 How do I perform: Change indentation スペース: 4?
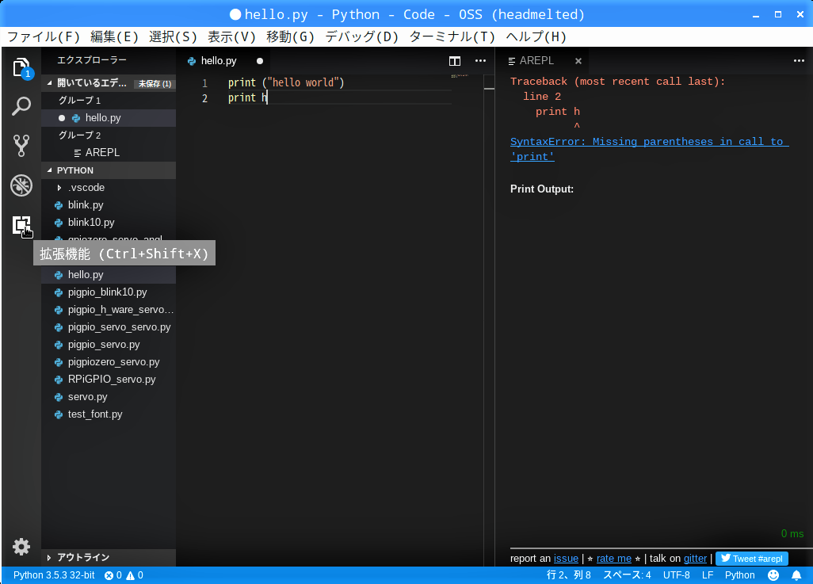(x=627, y=575)
